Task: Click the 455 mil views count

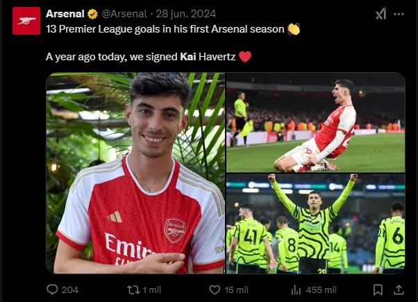Action: (x=322, y=290)
